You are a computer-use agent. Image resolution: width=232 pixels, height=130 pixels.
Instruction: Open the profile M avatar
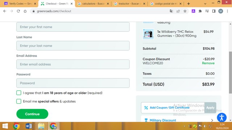[x=221, y=11]
